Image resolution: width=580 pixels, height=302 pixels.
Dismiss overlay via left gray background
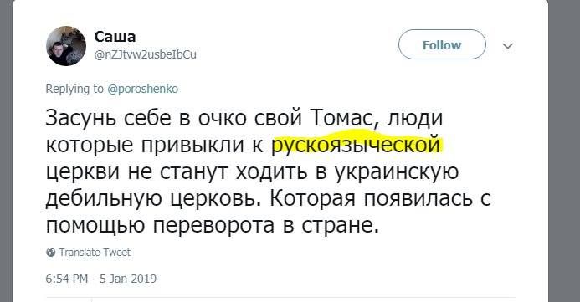(6, 151)
